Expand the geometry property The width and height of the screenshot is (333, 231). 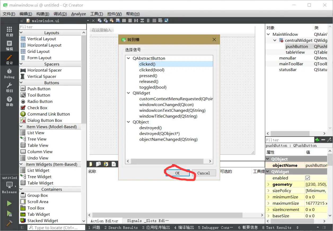[x=268, y=184]
